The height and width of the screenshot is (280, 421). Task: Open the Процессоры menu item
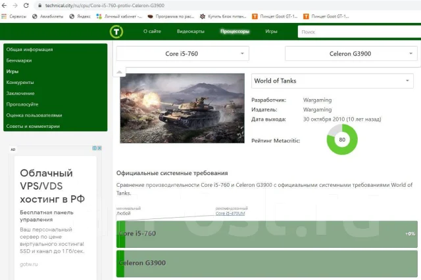235,31
